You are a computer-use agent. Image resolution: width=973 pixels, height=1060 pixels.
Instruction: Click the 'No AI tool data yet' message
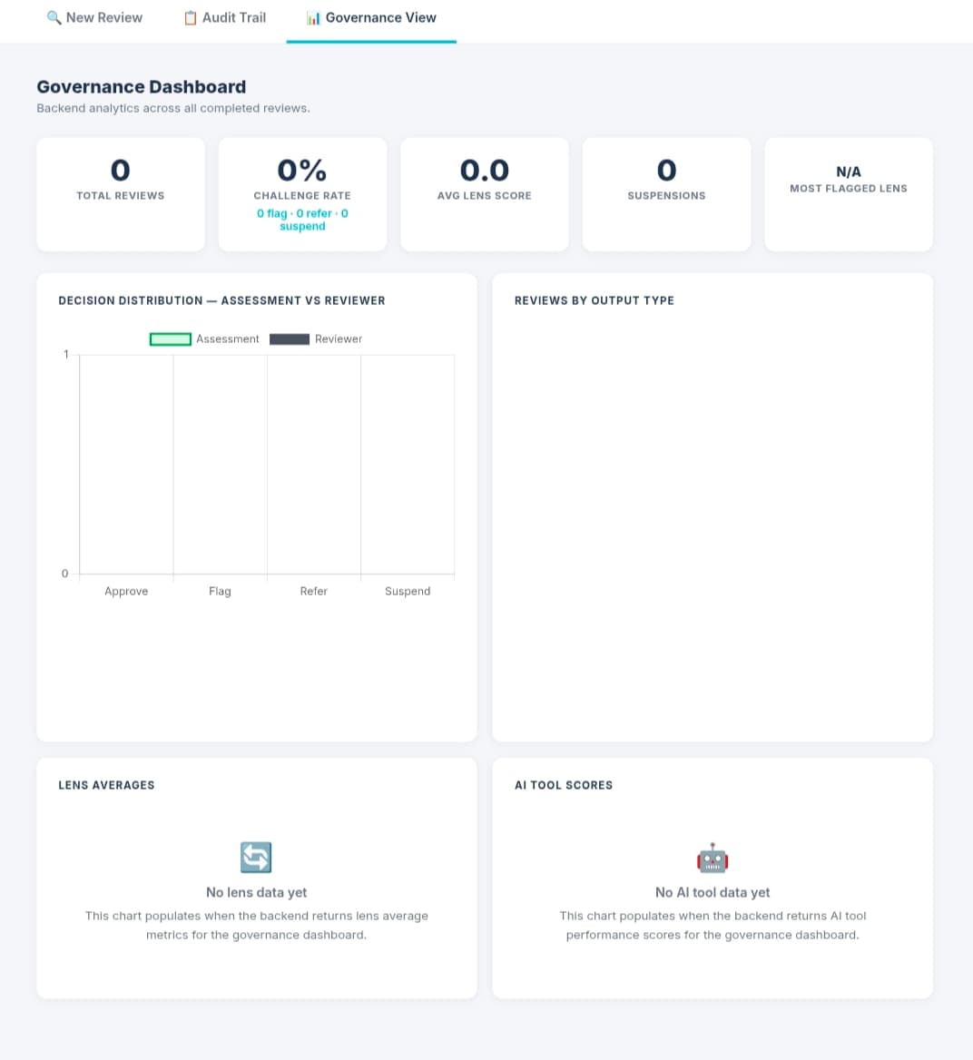(x=713, y=893)
